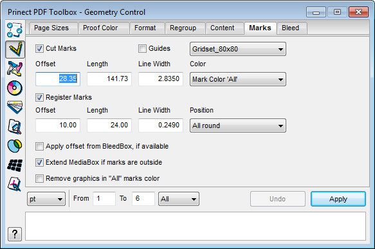Open the Mark Color 'All' dropdown
This screenshot has width=375, height=249.
[x=238, y=79]
